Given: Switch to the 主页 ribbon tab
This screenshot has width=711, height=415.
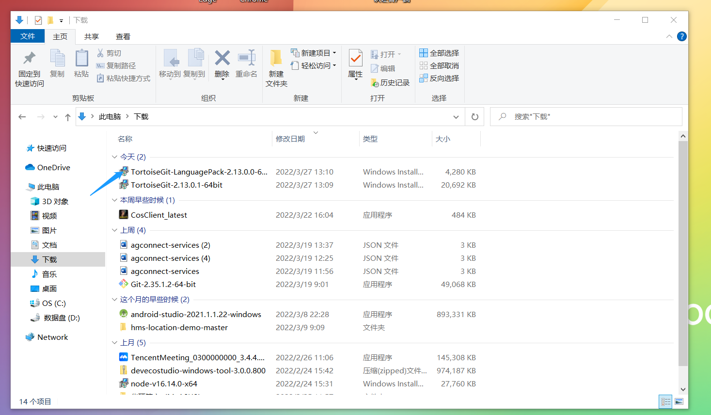Looking at the screenshot, I should click(x=60, y=36).
